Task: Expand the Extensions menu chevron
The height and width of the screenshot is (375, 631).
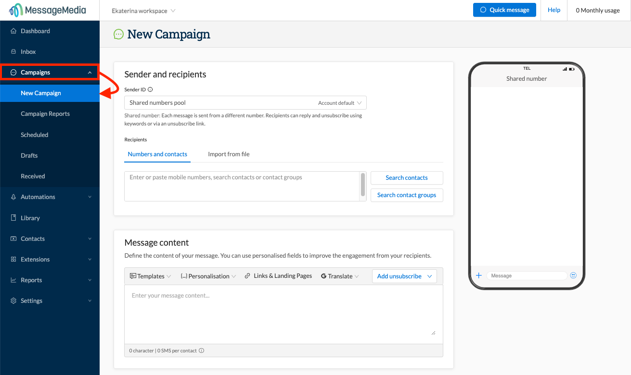Action: [x=90, y=260]
